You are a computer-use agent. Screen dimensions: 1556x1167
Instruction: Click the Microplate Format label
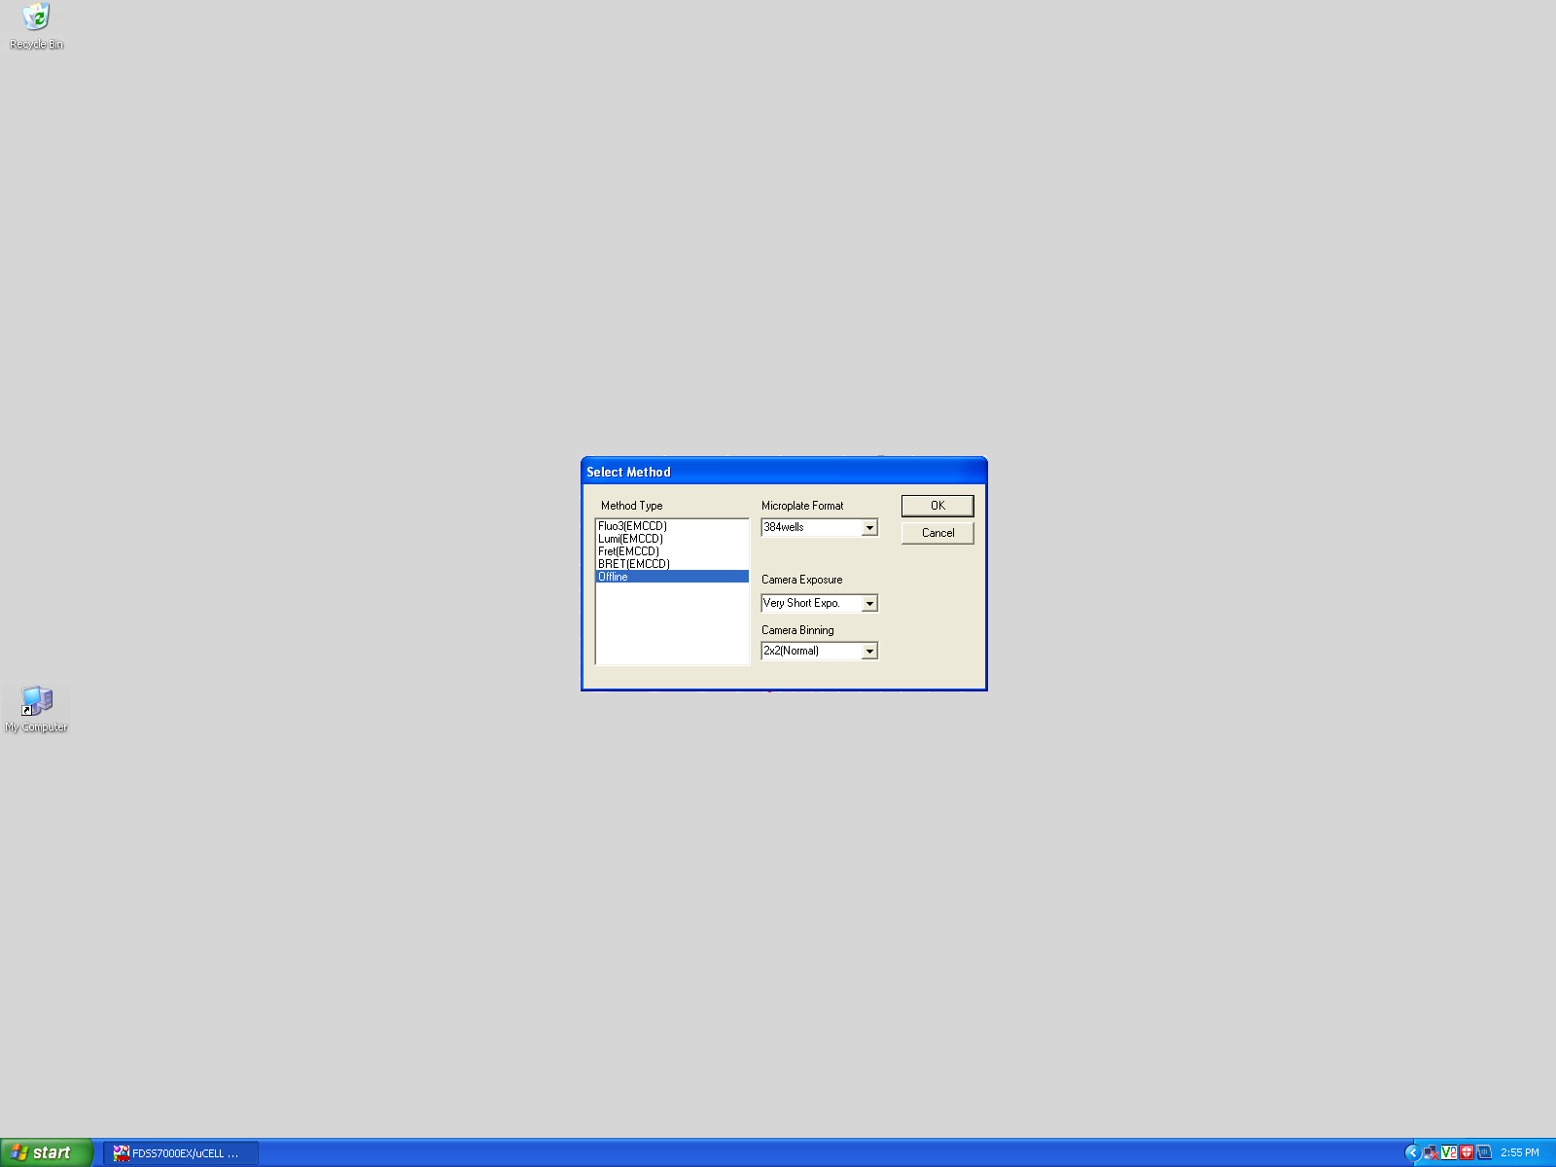pos(802,506)
